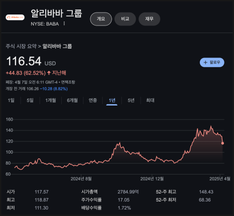Click the current price dot on the chart
The width and height of the screenshot is (234, 216).
point(222,143)
